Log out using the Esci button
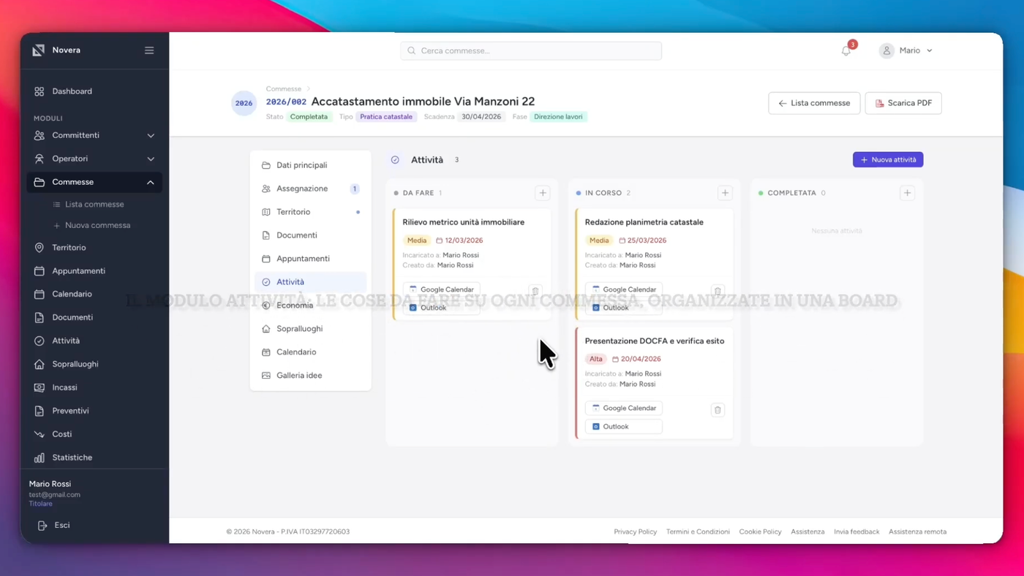This screenshot has height=576, width=1024. tap(54, 526)
